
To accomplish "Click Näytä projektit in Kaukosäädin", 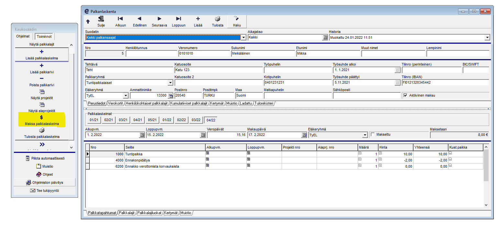I will coord(41,94).
